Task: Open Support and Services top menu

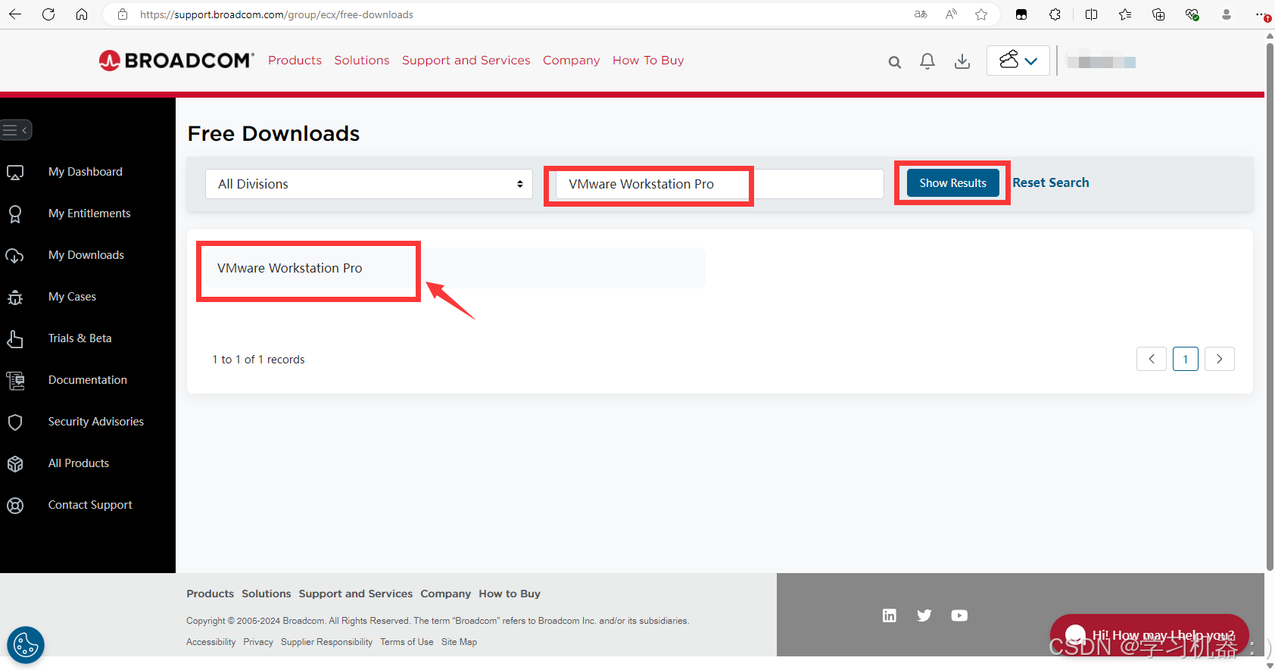Action: tap(466, 61)
